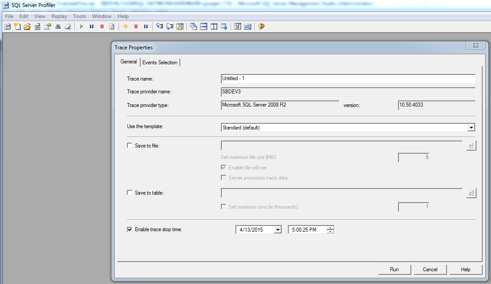Screen dimensions: 491x284
Task: Enable the Save to file checkbox
Action: [129, 145]
